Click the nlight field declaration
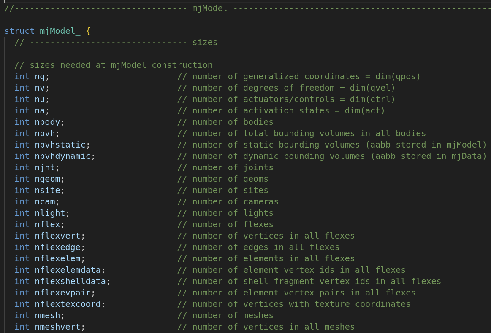This screenshot has width=491, height=333. 50,213
